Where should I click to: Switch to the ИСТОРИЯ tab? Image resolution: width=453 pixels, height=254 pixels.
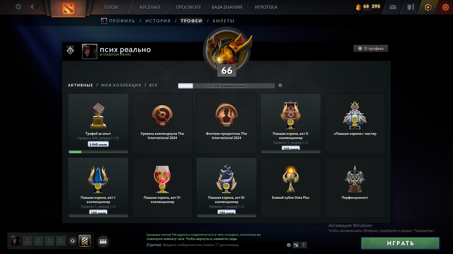click(158, 21)
